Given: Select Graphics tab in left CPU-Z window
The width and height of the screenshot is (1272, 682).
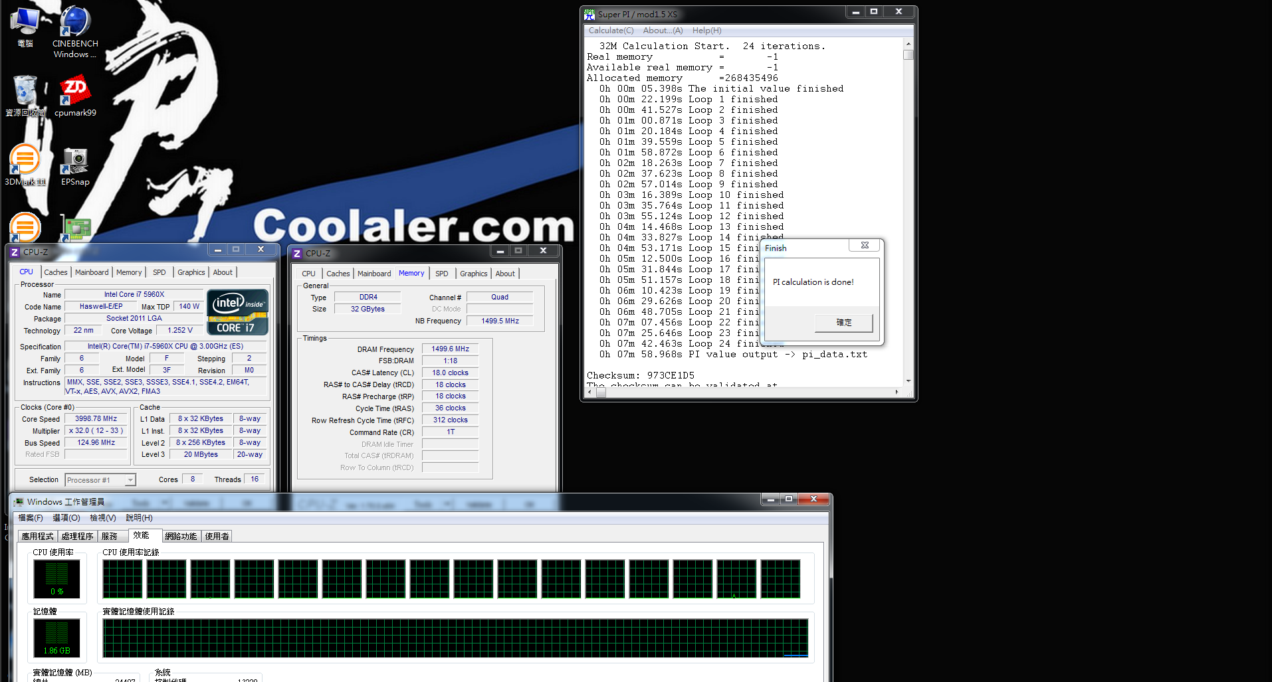Looking at the screenshot, I should (191, 272).
